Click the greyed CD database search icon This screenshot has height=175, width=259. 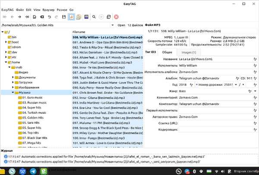point(101,17)
